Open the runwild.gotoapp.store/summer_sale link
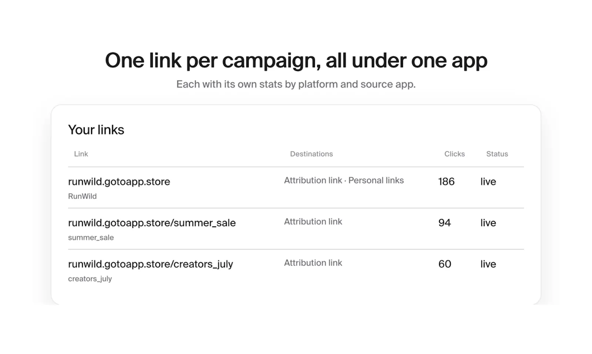 (x=152, y=223)
